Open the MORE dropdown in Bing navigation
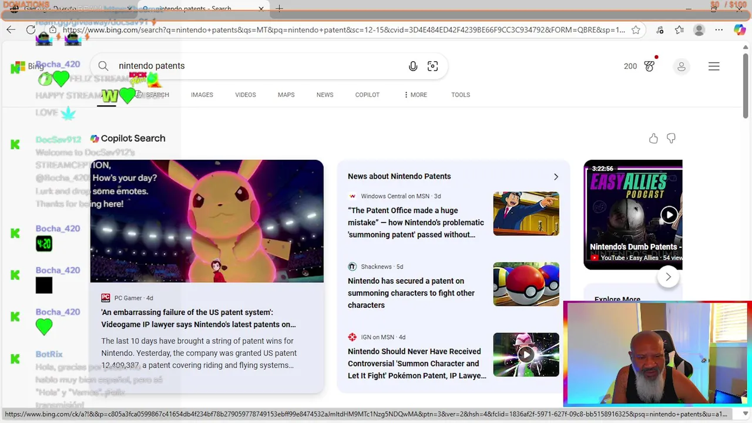Image resolution: width=752 pixels, height=423 pixels. (415, 95)
